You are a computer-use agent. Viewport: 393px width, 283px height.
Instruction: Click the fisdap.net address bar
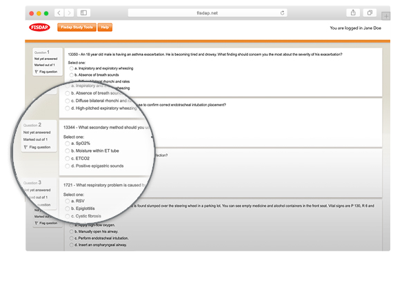pos(208,13)
